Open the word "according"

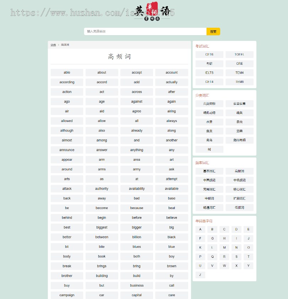[x=67, y=82]
